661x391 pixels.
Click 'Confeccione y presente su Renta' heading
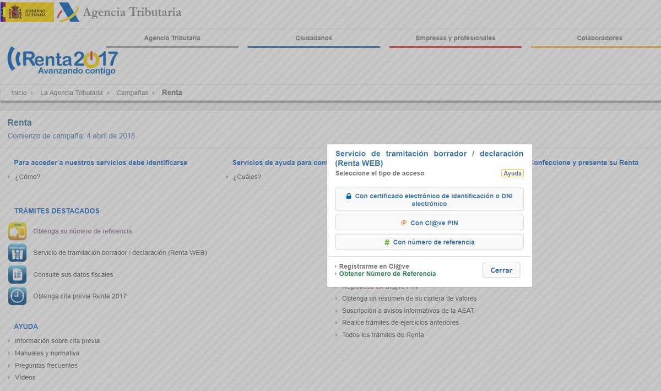pyautogui.click(x=584, y=162)
